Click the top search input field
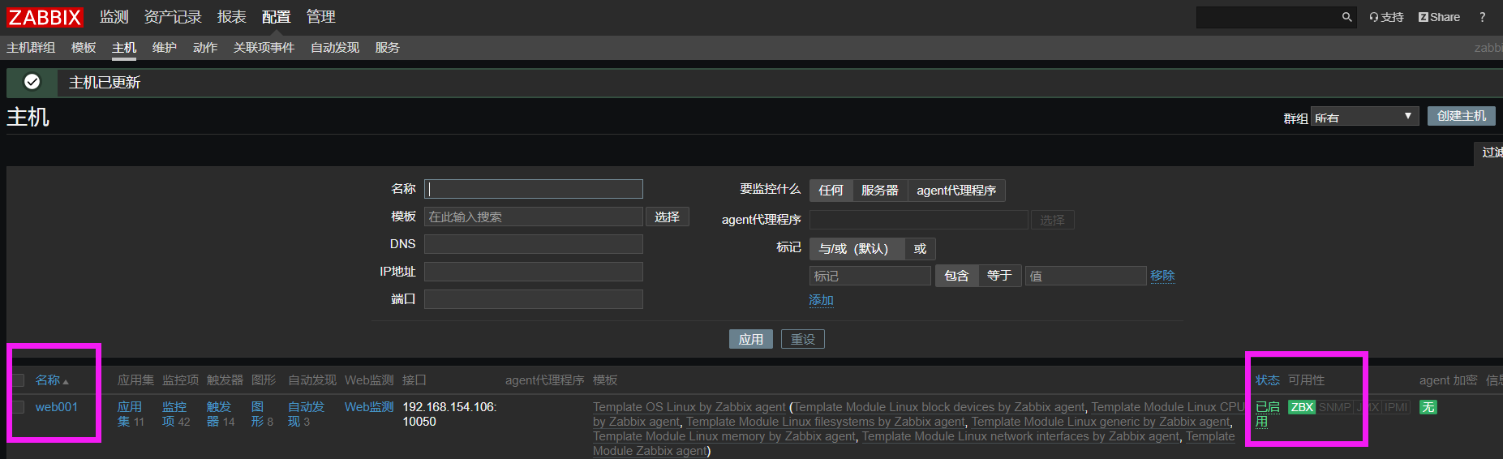The height and width of the screenshot is (459, 1503). 1268,17
